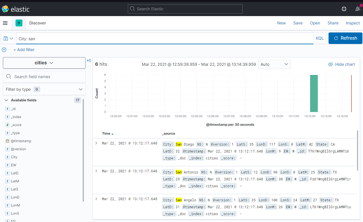Click the Refresh button
Viewport: 363px width, 222px height.
click(345, 38)
